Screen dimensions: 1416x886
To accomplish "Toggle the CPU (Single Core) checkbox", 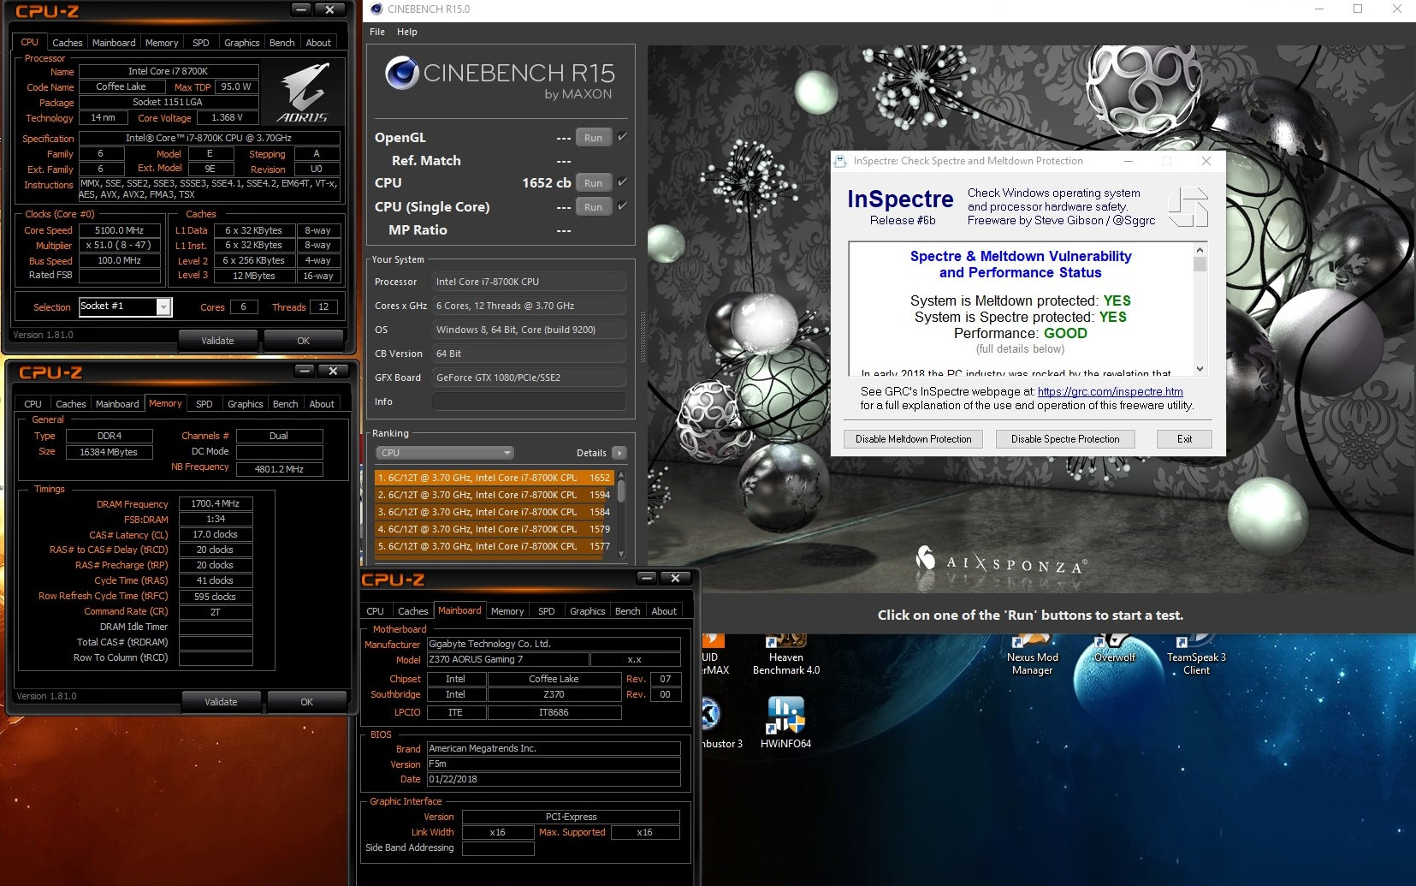I will pos(622,206).
